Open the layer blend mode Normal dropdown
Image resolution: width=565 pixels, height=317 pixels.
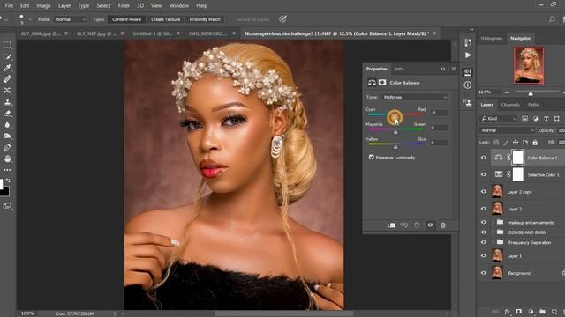[x=507, y=130]
